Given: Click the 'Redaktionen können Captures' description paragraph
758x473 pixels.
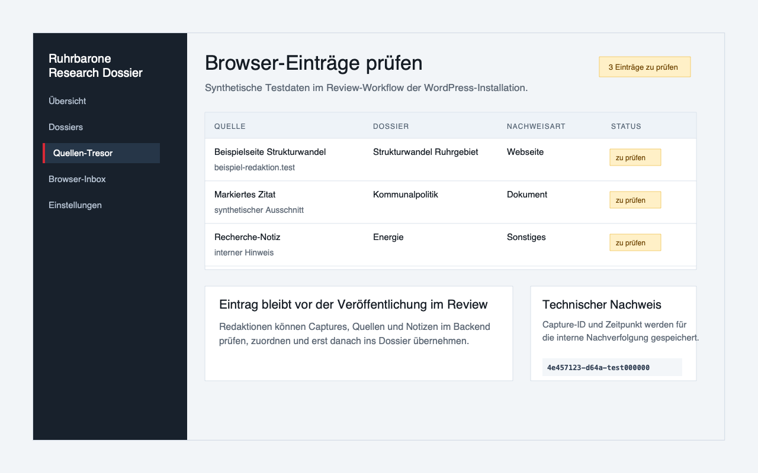Looking at the screenshot, I should [355, 334].
